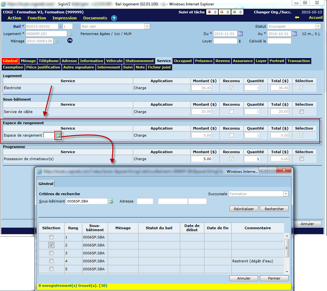Switch to the Stationnement tab
Viewport: 327px width, 291px height.
[140, 61]
